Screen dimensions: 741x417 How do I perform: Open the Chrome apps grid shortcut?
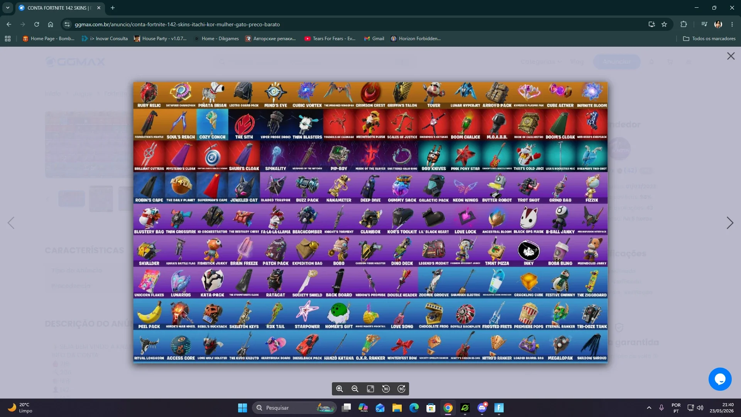(x=8, y=39)
